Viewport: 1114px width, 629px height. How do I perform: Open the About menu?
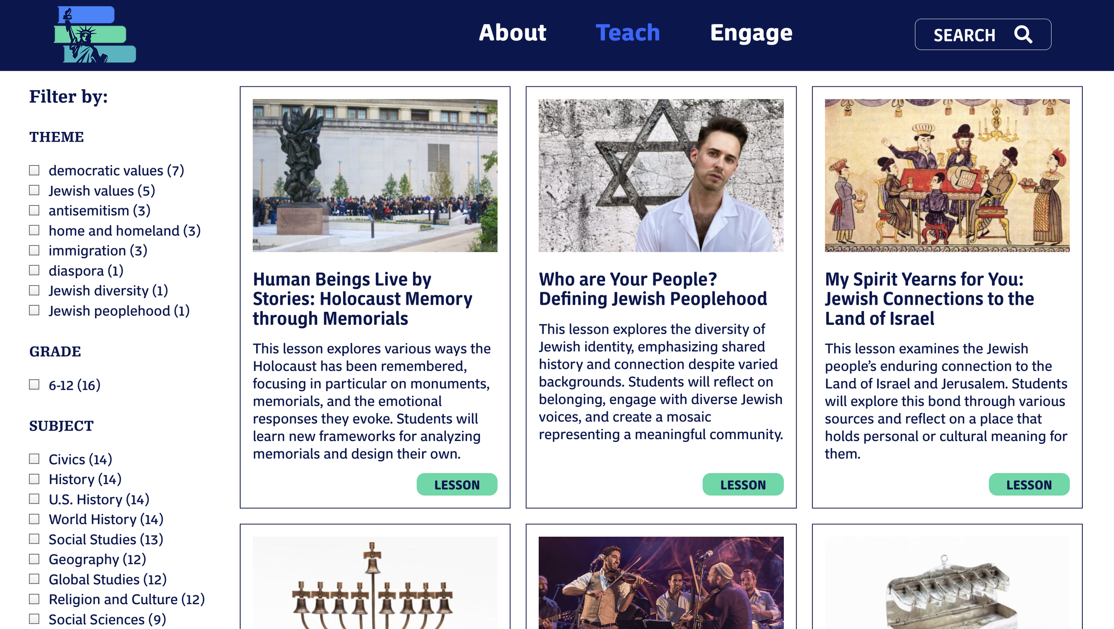tap(512, 33)
